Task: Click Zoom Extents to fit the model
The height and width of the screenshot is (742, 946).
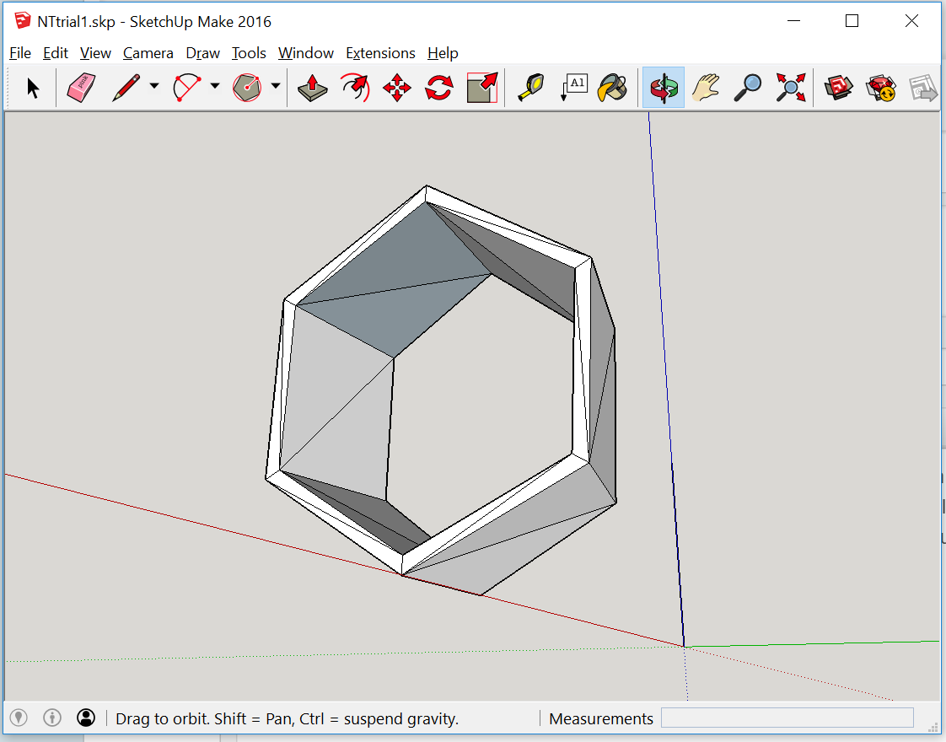Action: coord(790,87)
